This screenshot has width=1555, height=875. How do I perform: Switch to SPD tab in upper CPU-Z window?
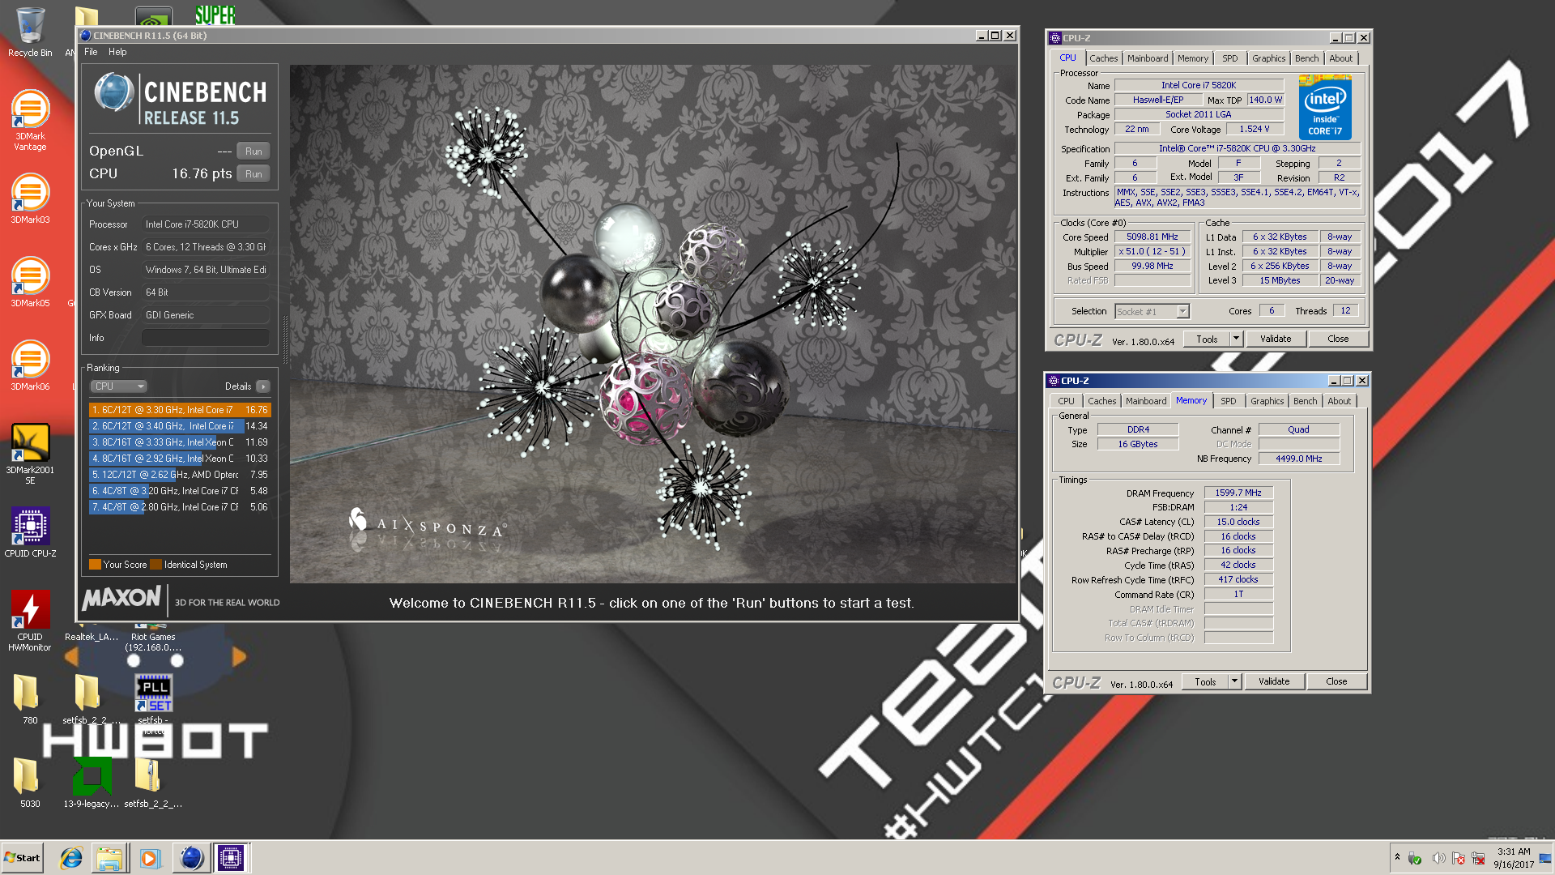(x=1229, y=58)
